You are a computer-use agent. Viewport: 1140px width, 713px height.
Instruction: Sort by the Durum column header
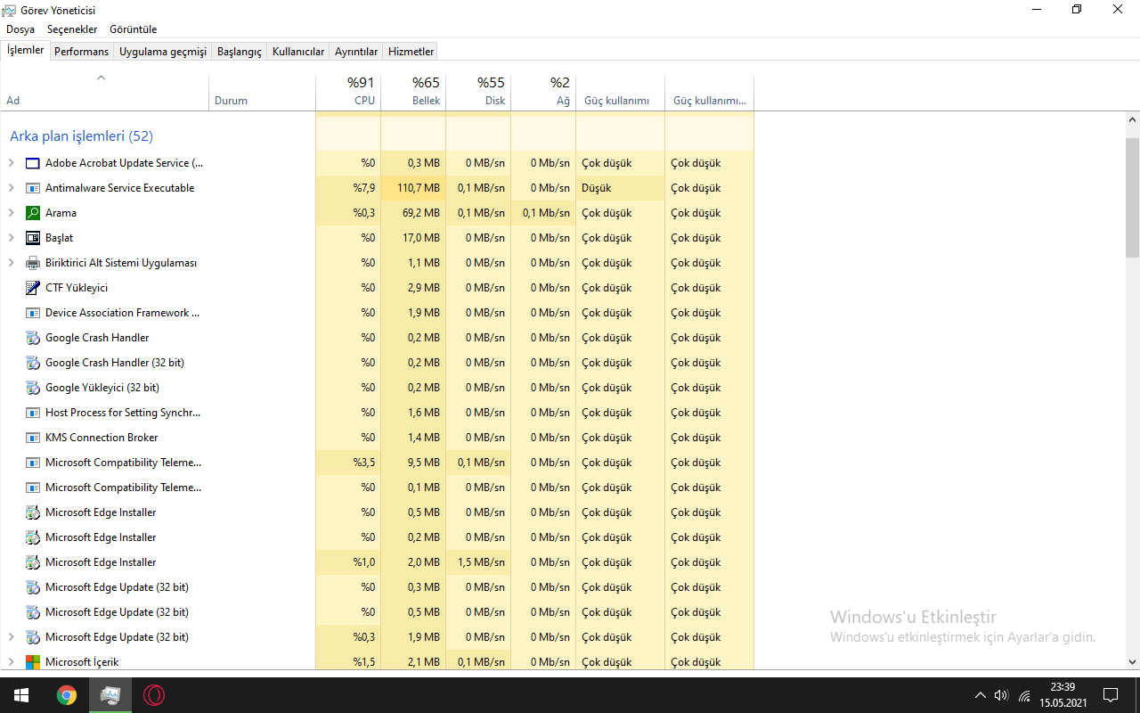pos(262,91)
